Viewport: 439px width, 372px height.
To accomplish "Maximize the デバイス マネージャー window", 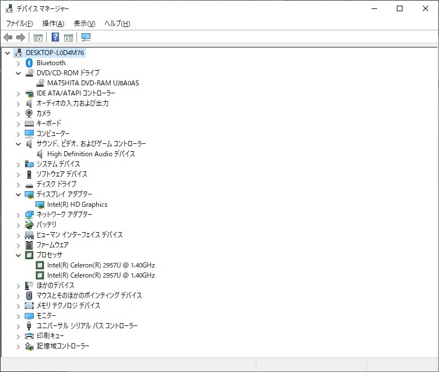I will click(400, 8).
